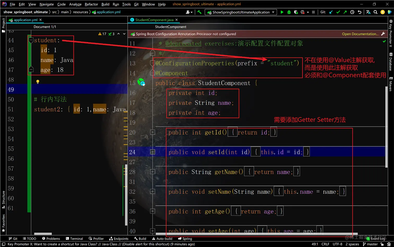Screen dimensions: 394x247
Task: Open the master Git branch popup
Action: [370, 244]
